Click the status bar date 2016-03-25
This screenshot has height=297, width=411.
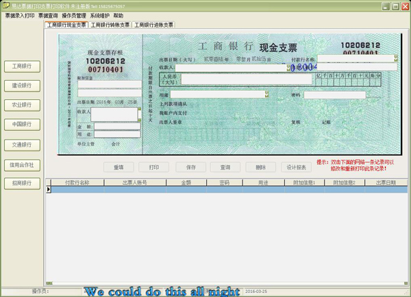pos(256,292)
